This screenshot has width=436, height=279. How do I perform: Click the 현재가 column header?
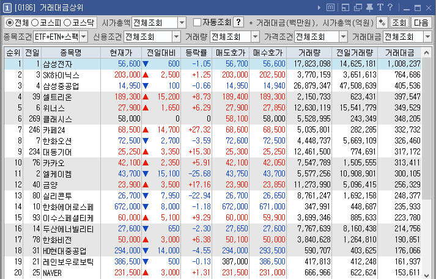pos(121,53)
